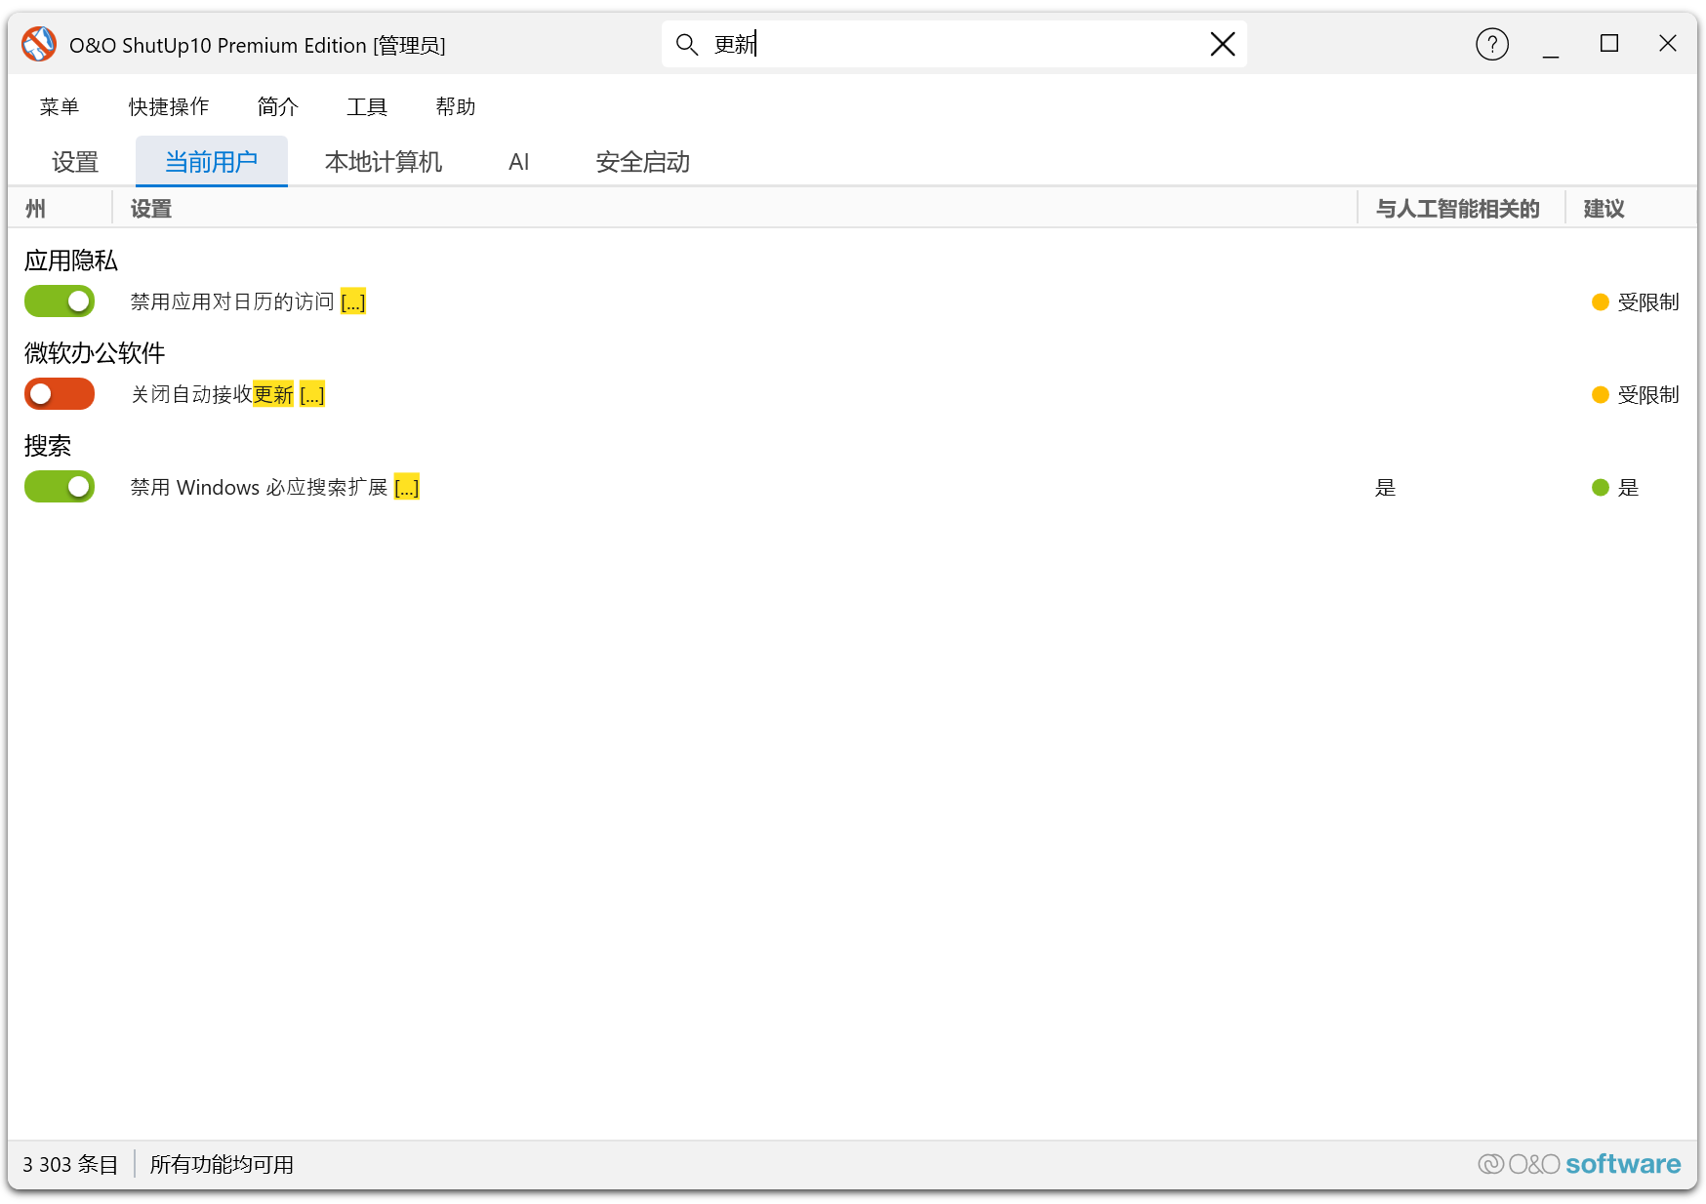
Task: Open the O&O software link in footer
Action: coord(1579,1164)
